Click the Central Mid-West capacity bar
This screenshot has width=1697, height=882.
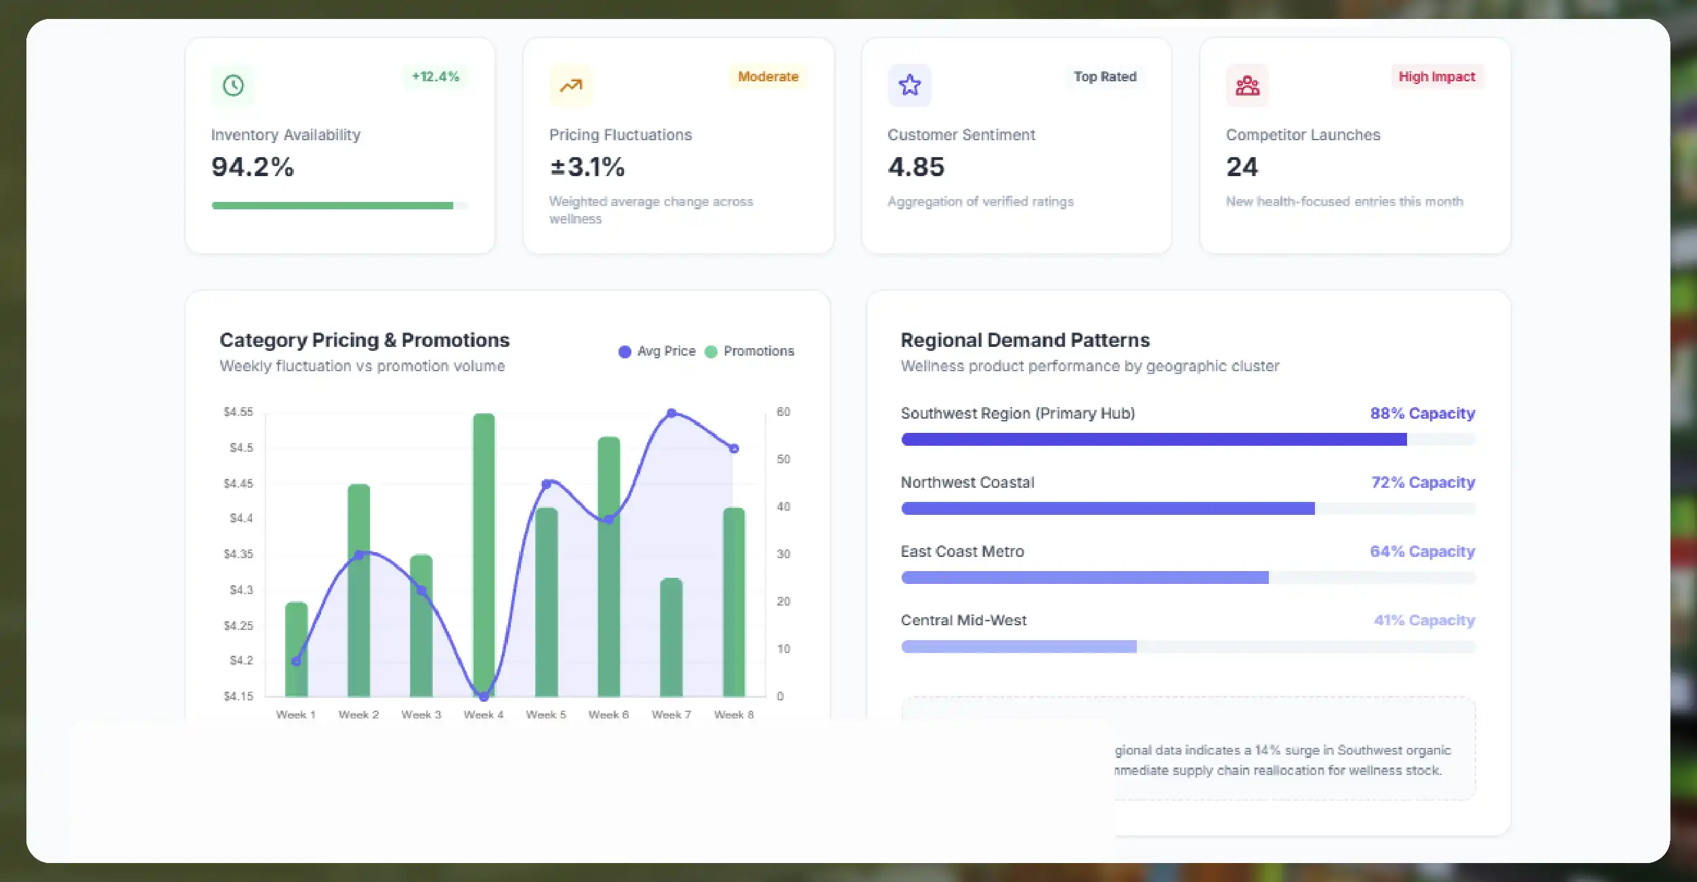[x=1188, y=647]
